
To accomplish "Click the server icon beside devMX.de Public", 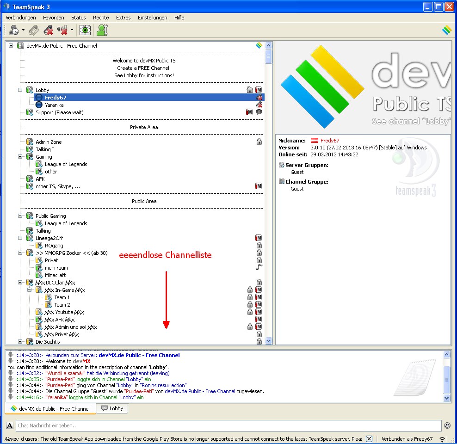I will click(x=20, y=45).
